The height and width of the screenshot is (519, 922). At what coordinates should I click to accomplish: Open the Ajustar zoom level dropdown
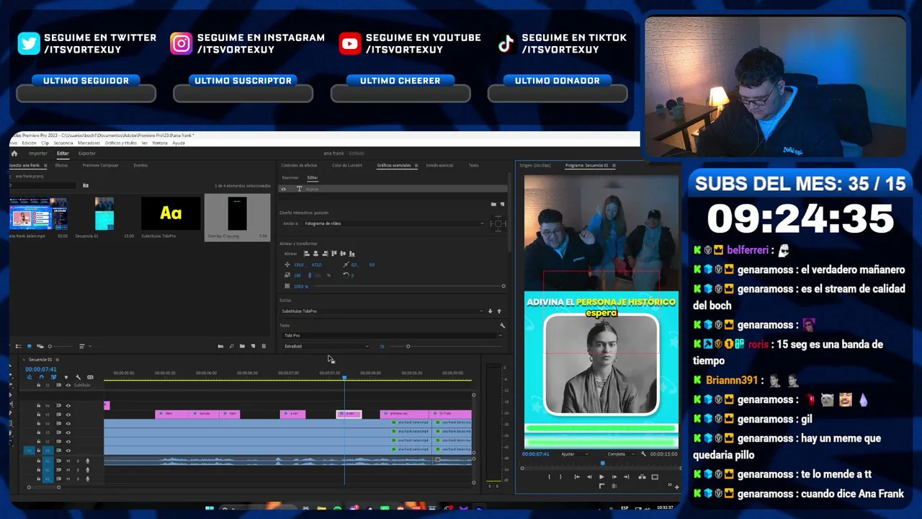[575, 454]
